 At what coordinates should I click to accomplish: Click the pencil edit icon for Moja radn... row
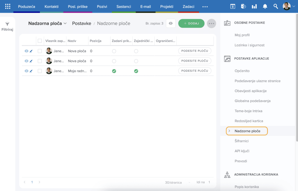tap(31, 71)
